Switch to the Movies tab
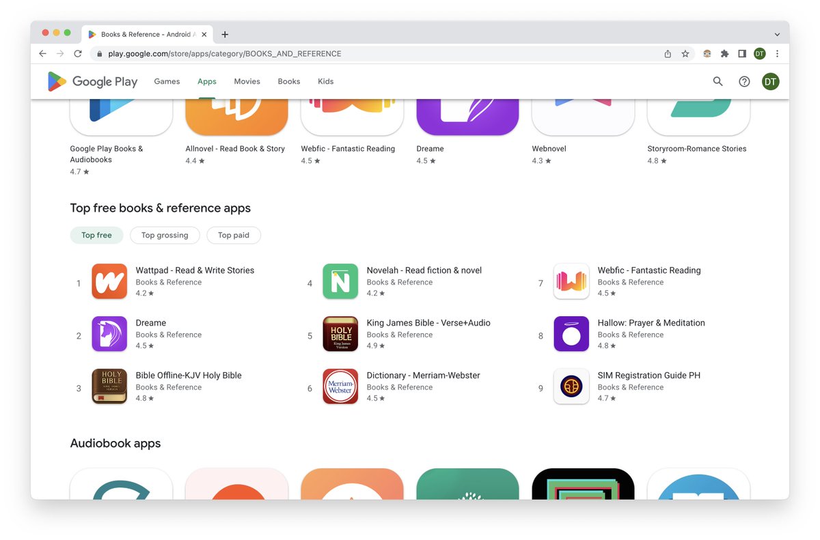Viewport: 820px width, 540px height. [247, 81]
